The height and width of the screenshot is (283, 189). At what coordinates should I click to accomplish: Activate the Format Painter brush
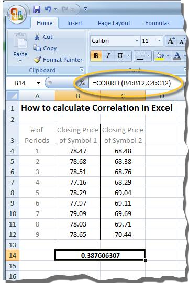37,60
